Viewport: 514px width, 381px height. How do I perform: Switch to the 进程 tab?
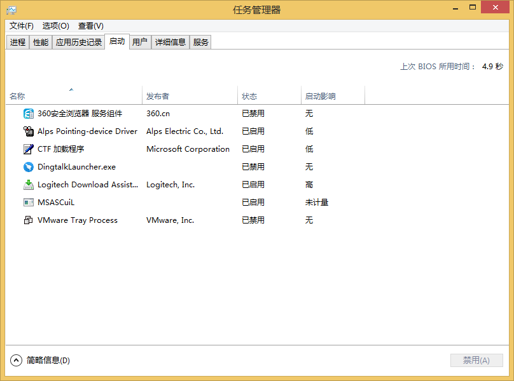[x=18, y=42]
